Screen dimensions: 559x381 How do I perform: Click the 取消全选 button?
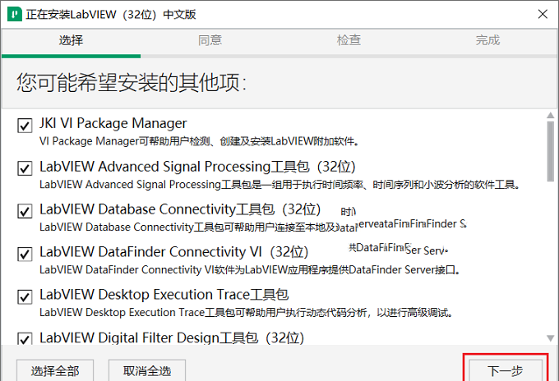[147, 370]
